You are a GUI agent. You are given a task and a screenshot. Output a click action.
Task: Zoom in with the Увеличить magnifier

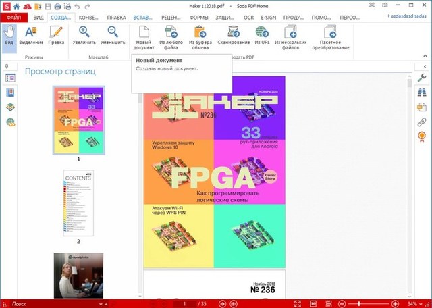tap(84, 36)
